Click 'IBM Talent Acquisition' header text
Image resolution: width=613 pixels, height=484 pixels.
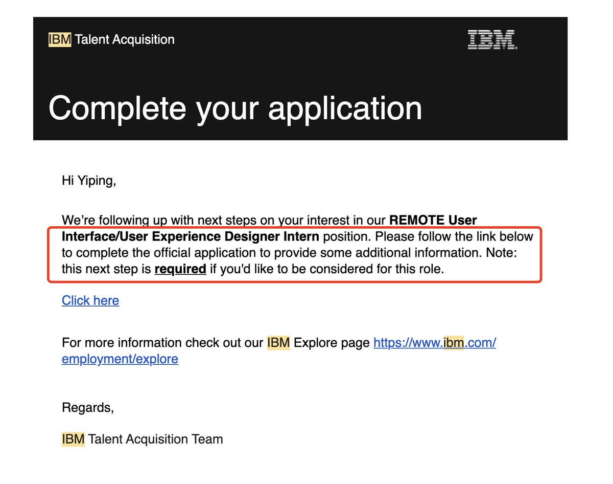(x=111, y=39)
